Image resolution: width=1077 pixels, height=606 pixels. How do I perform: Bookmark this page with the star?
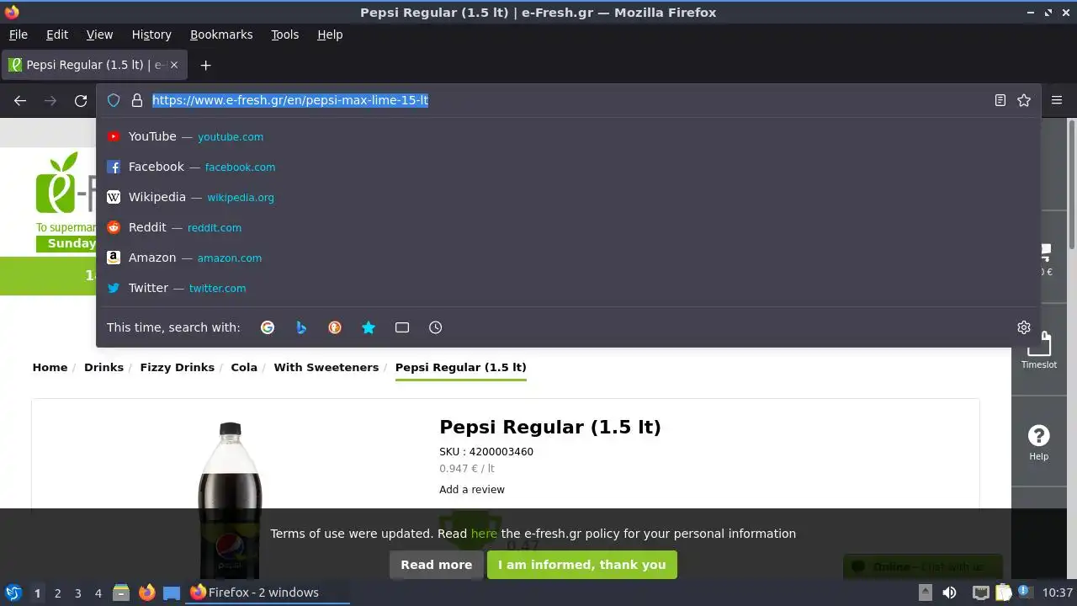(1024, 100)
